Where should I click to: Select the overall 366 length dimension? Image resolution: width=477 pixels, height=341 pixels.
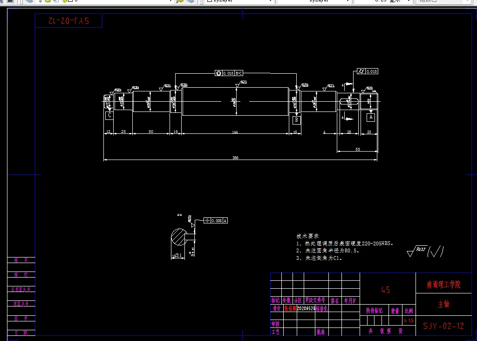tap(235, 158)
